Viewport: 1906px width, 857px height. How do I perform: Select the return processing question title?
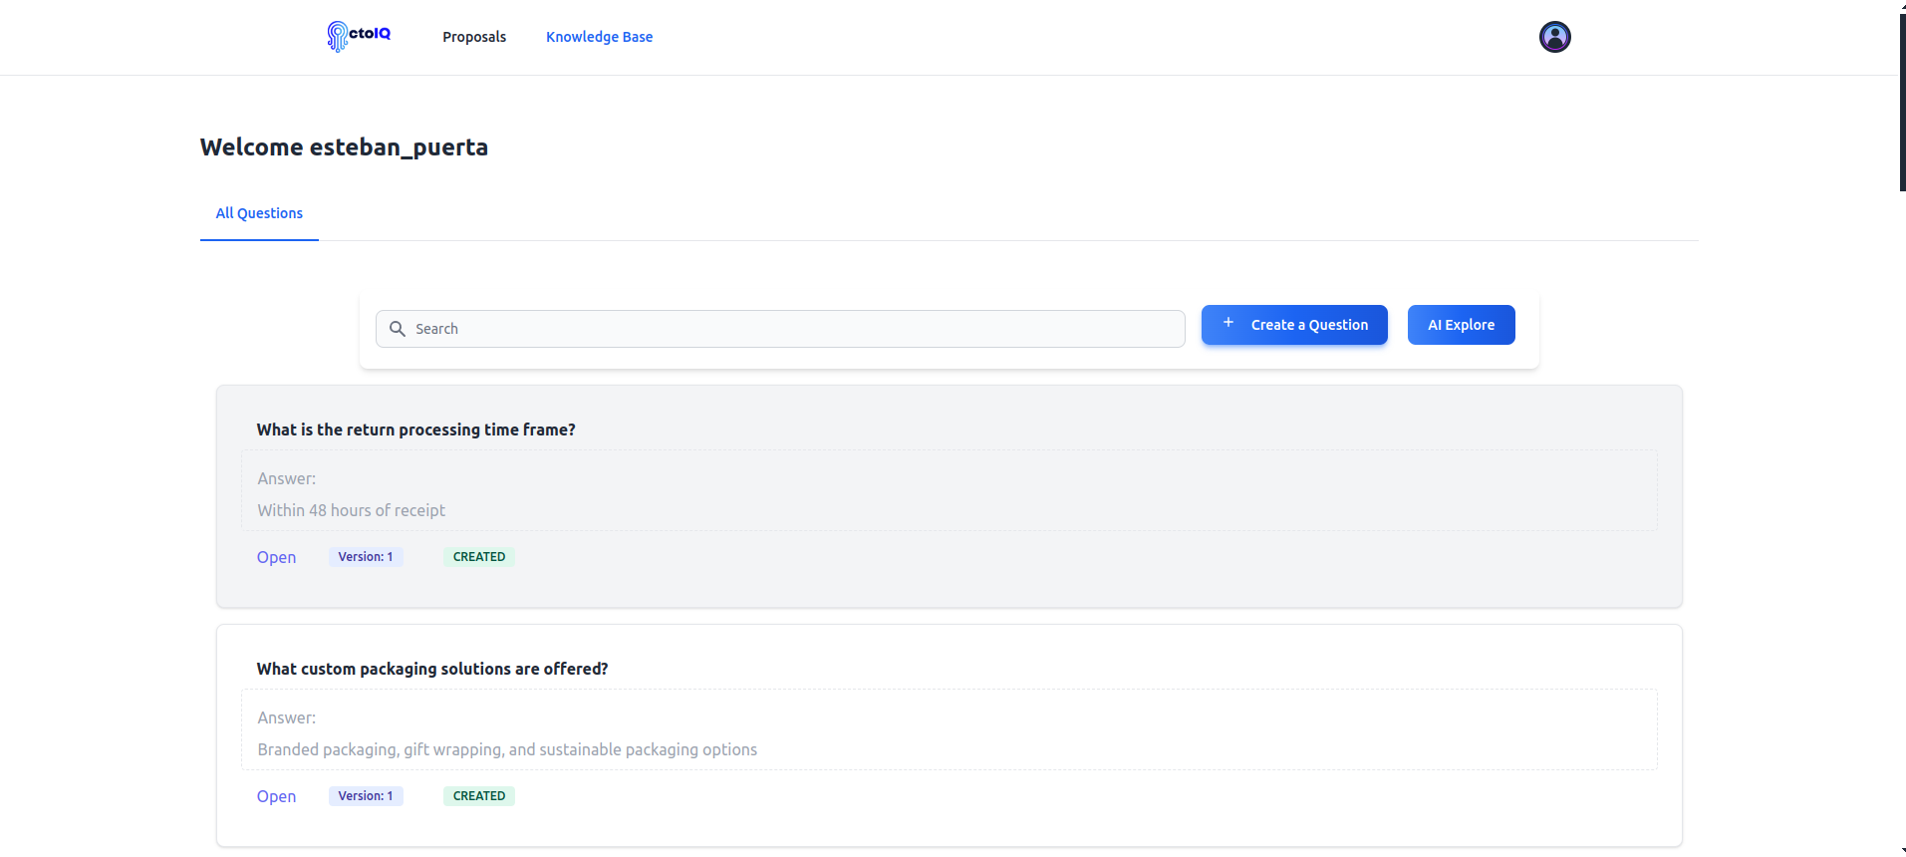[415, 429]
